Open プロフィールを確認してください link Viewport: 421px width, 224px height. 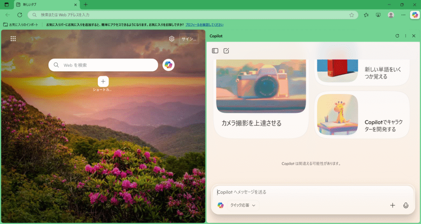click(x=204, y=25)
